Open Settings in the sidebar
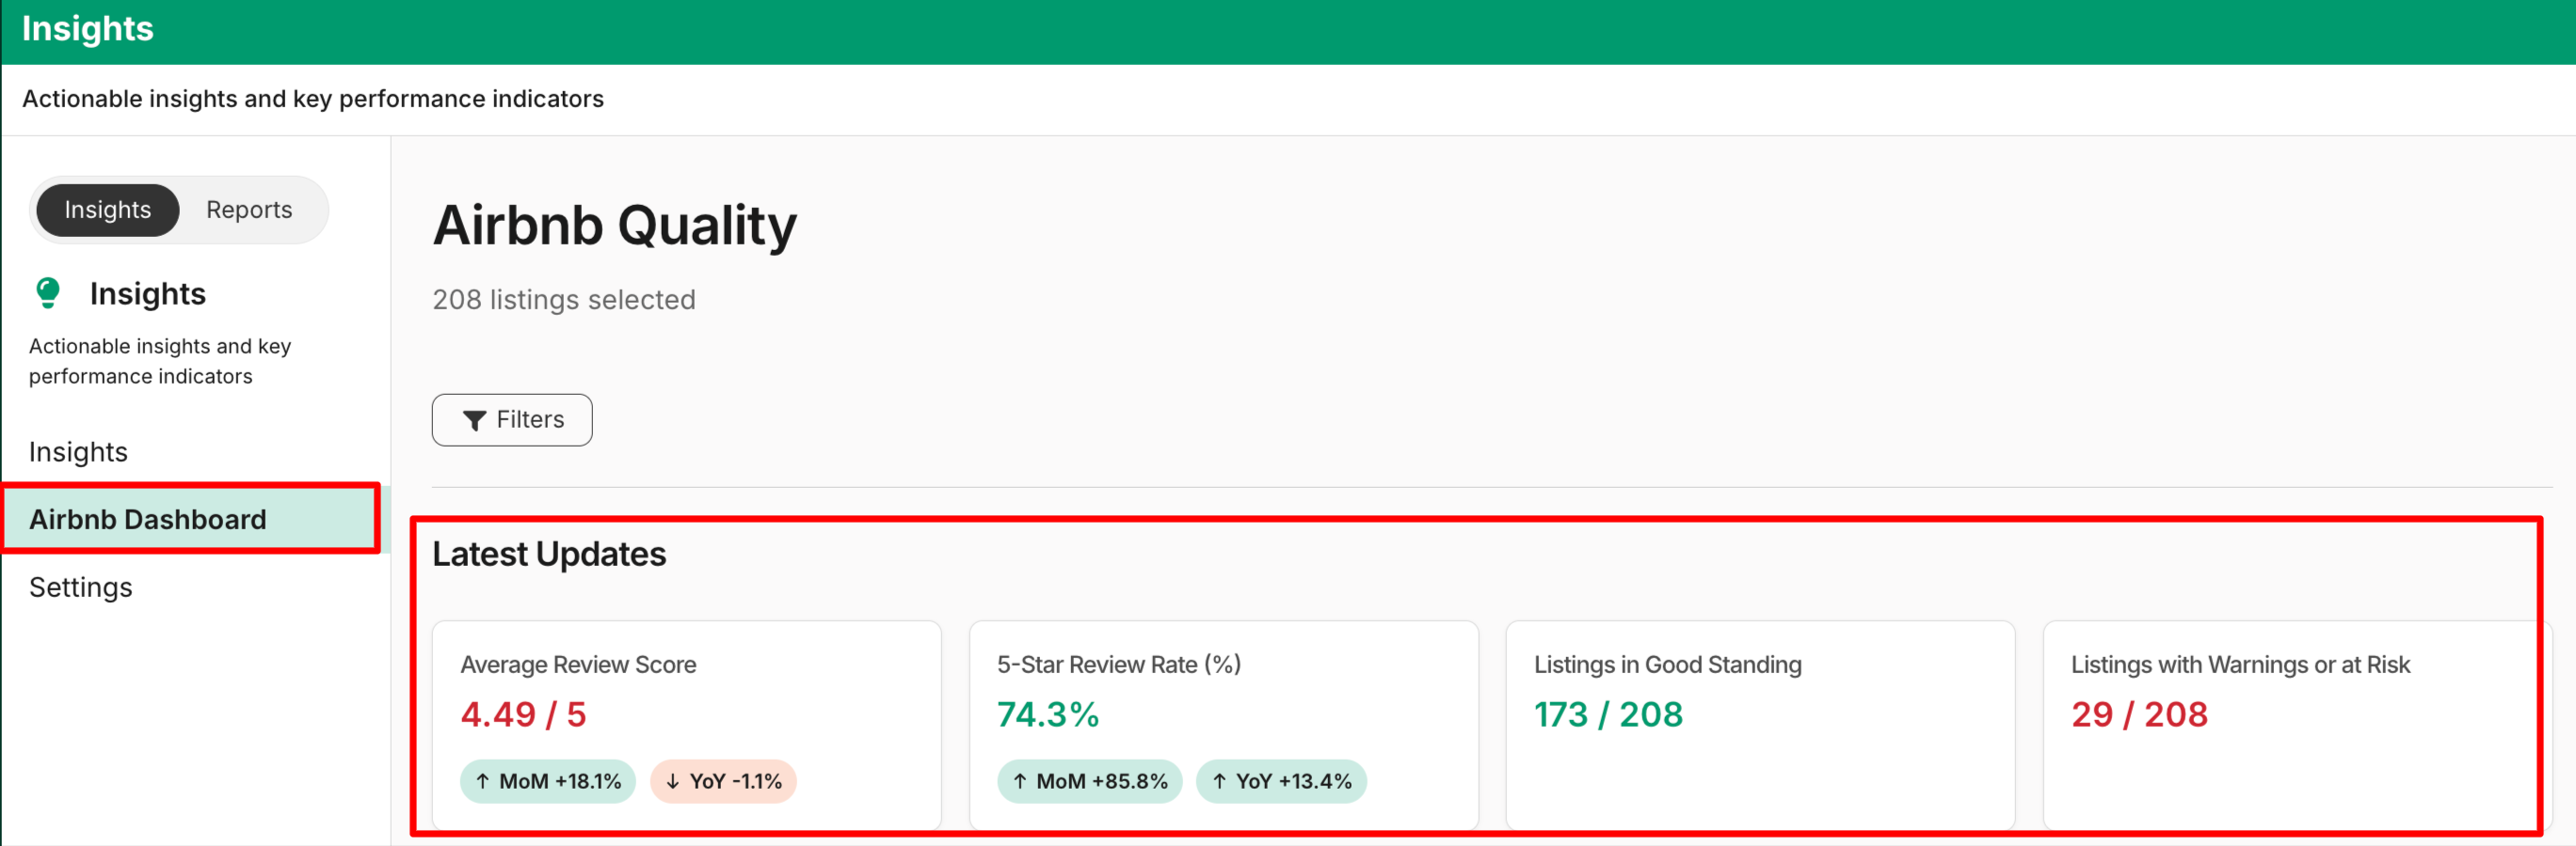 [x=80, y=587]
